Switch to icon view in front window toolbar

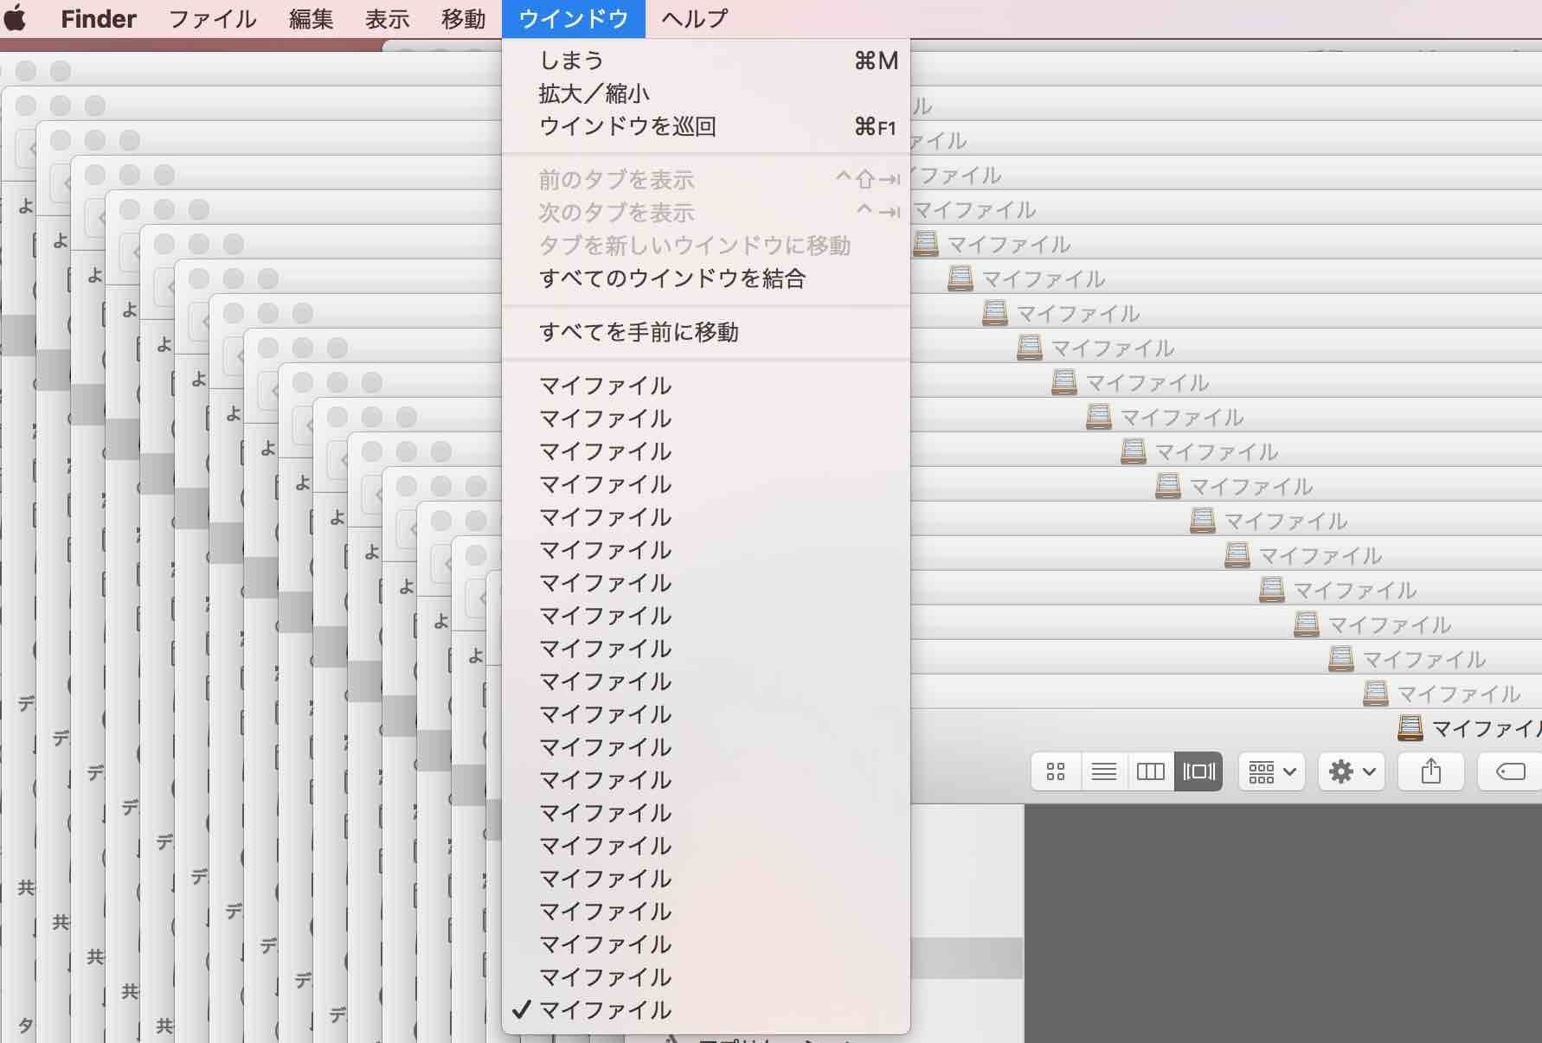1056,771
